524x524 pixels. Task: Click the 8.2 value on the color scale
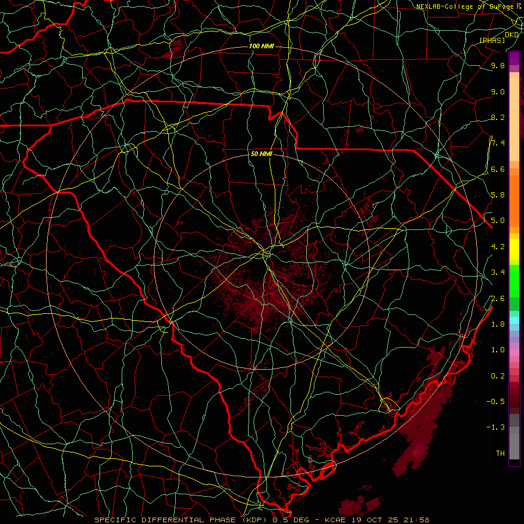pos(498,117)
